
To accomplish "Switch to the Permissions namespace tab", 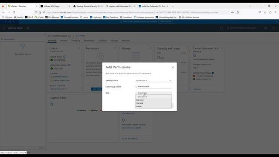I will [x=89, y=41].
